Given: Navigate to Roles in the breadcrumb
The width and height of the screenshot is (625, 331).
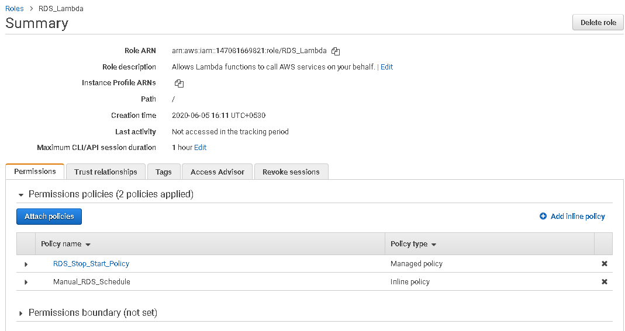Looking at the screenshot, I should pyautogui.click(x=15, y=9).
